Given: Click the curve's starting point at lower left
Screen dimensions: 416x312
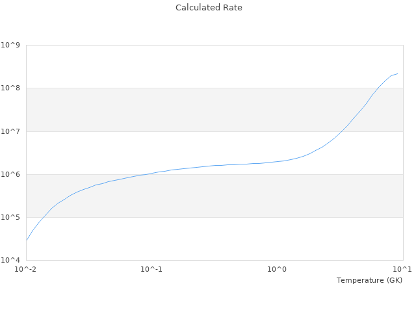Looking at the screenshot, I should (x=27, y=240).
